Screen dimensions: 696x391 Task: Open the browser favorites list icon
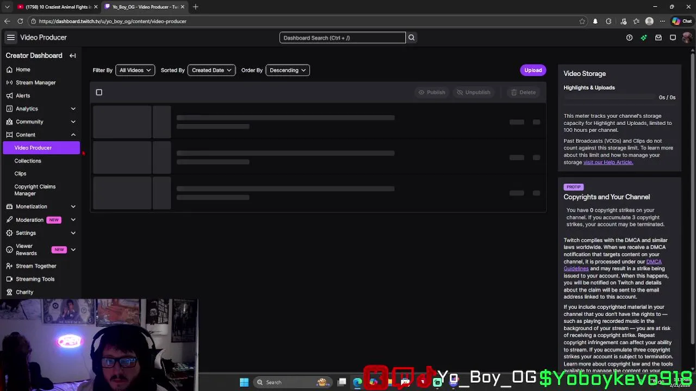click(x=636, y=21)
